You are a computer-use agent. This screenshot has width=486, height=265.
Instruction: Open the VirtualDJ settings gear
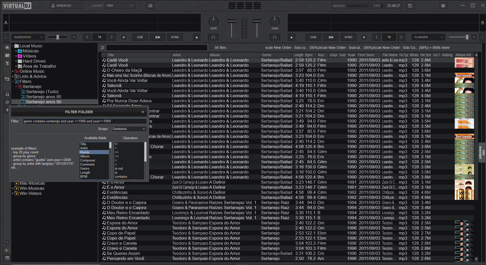pos(443,6)
